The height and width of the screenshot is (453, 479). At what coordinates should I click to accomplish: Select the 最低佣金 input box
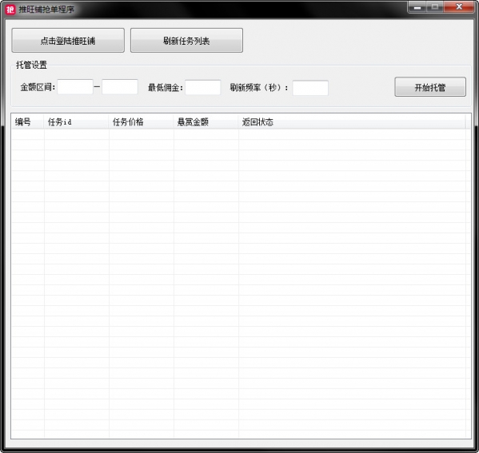coord(203,87)
